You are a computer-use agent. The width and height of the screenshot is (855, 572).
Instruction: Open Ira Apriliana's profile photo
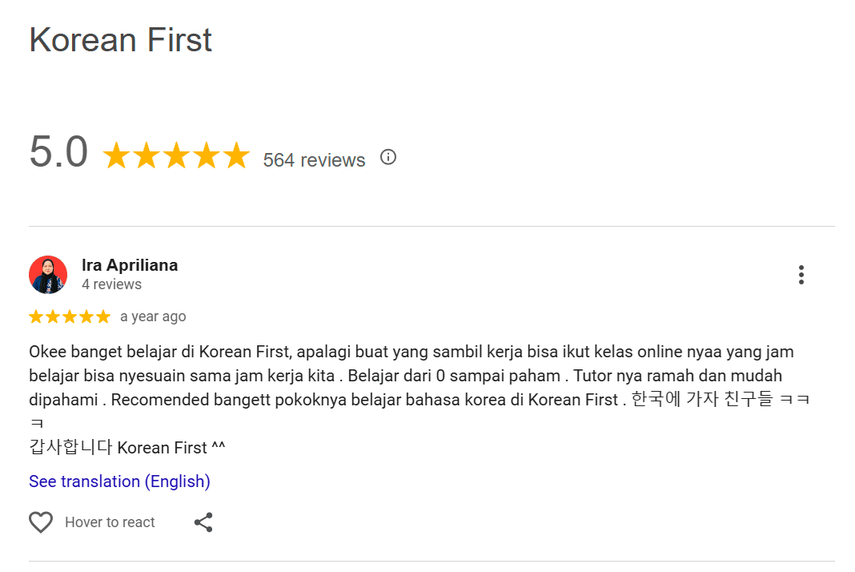point(48,275)
